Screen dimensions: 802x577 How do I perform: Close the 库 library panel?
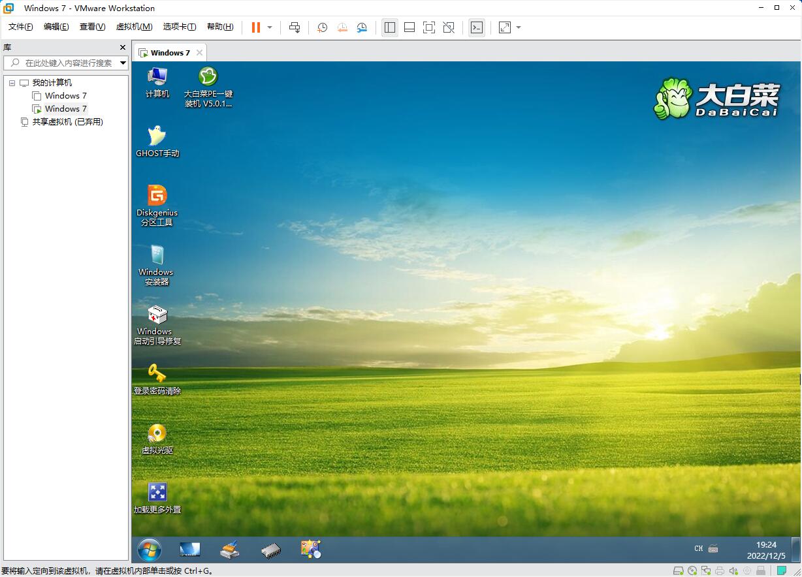click(x=123, y=48)
